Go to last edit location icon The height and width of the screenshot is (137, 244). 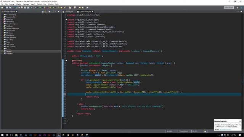click(x=80, y=8)
